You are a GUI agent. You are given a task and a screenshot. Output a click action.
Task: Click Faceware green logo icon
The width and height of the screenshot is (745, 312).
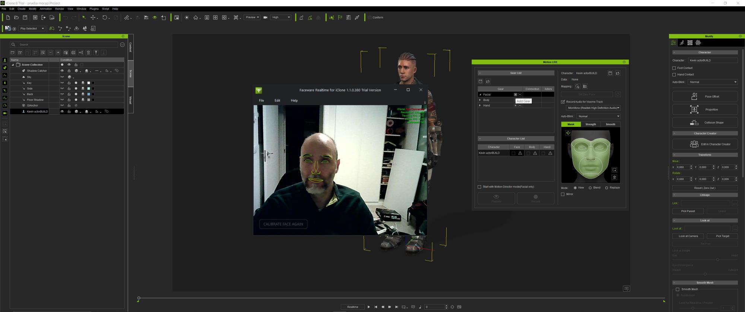click(259, 90)
